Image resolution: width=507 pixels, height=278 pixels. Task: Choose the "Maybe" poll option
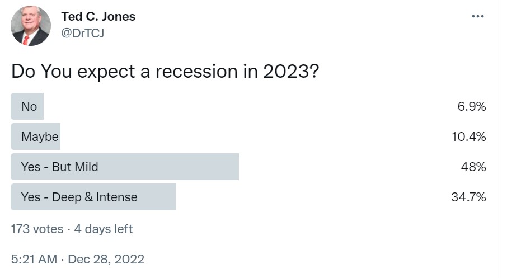click(40, 136)
